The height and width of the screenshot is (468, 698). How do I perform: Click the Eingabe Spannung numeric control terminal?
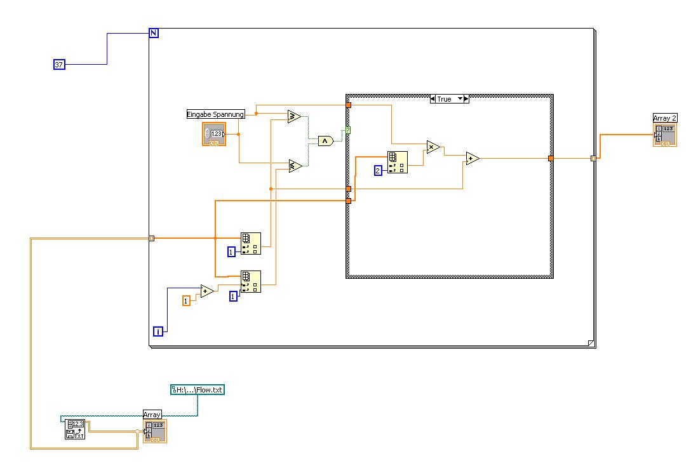[214, 134]
